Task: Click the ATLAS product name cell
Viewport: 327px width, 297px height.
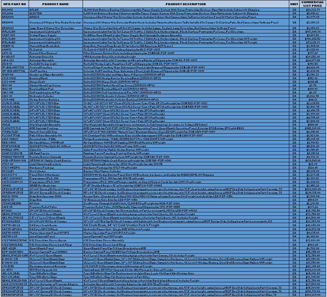Action: pos(56,10)
